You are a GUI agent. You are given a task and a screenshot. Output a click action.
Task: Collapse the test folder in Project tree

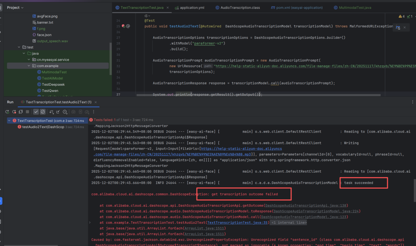[19, 47]
